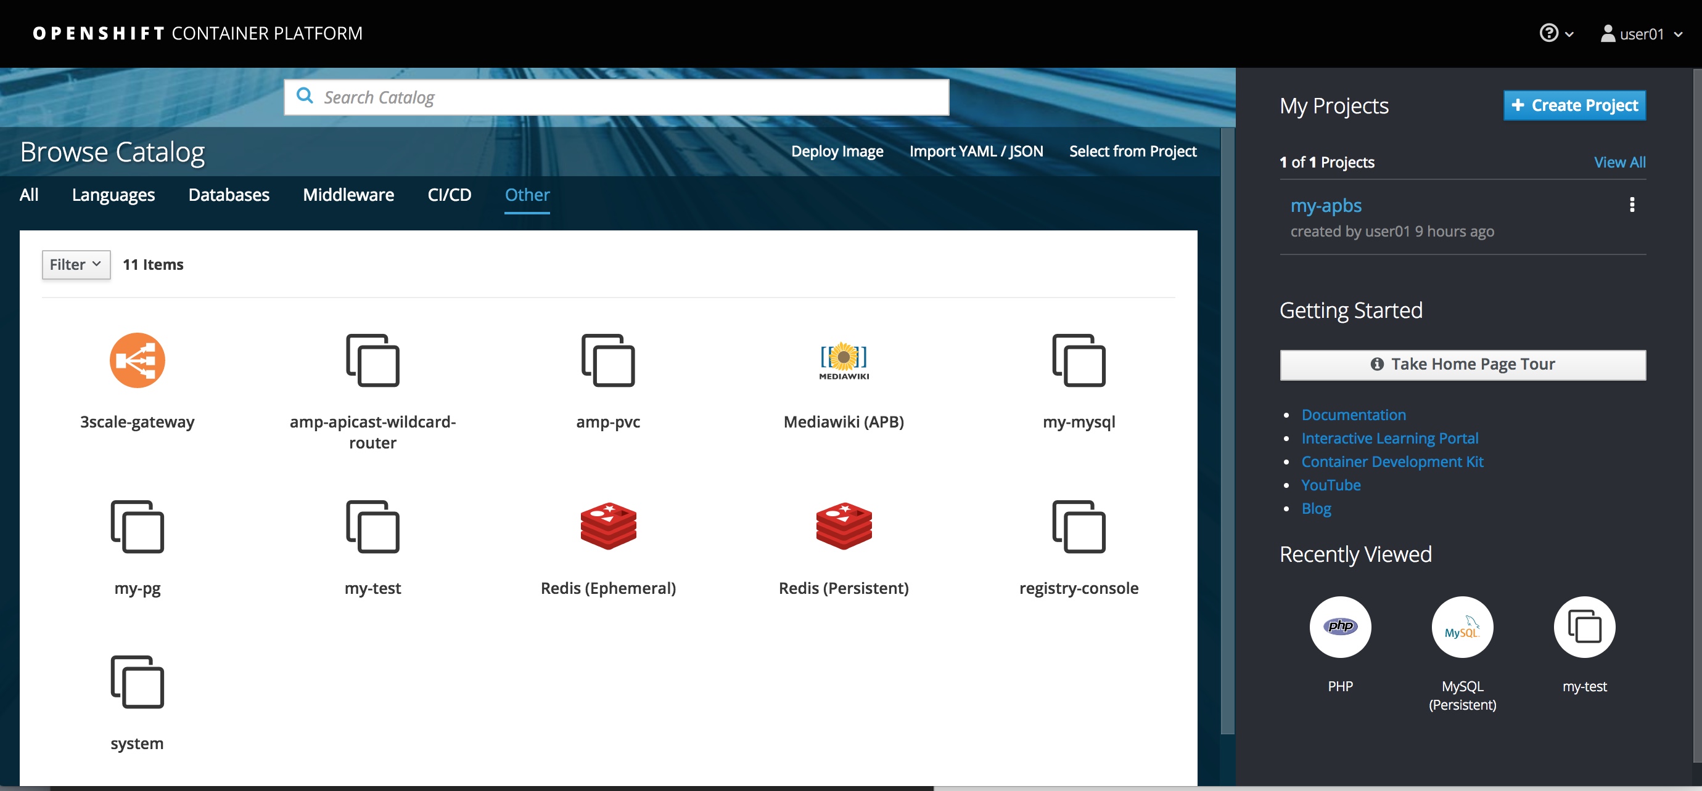Image resolution: width=1702 pixels, height=791 pixels.
Task: Click the Create Project button
Action: (1574, 105)
